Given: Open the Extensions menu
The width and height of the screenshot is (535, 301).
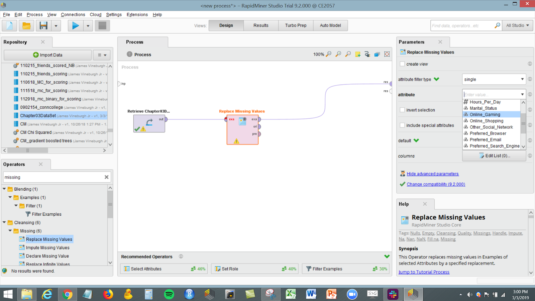Looking at the screenshot, I should click(x=137, y=15).
